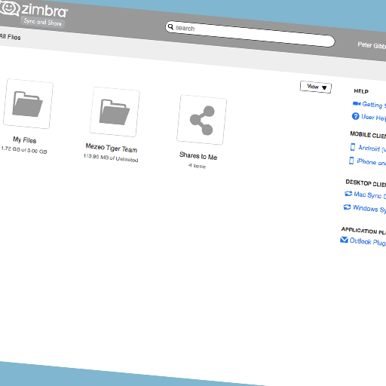Click the Zimbra logo icon
Screen dimensions: 386x386
pyautogui.click(x=10, y=8)
